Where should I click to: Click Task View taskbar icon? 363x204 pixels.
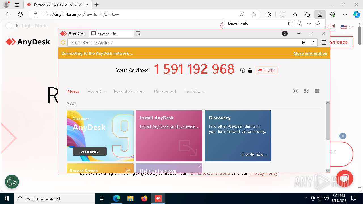pyautogui.click(x=102, y=198)
